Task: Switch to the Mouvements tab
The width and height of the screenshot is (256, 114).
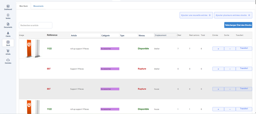Action: coord(38,6)
